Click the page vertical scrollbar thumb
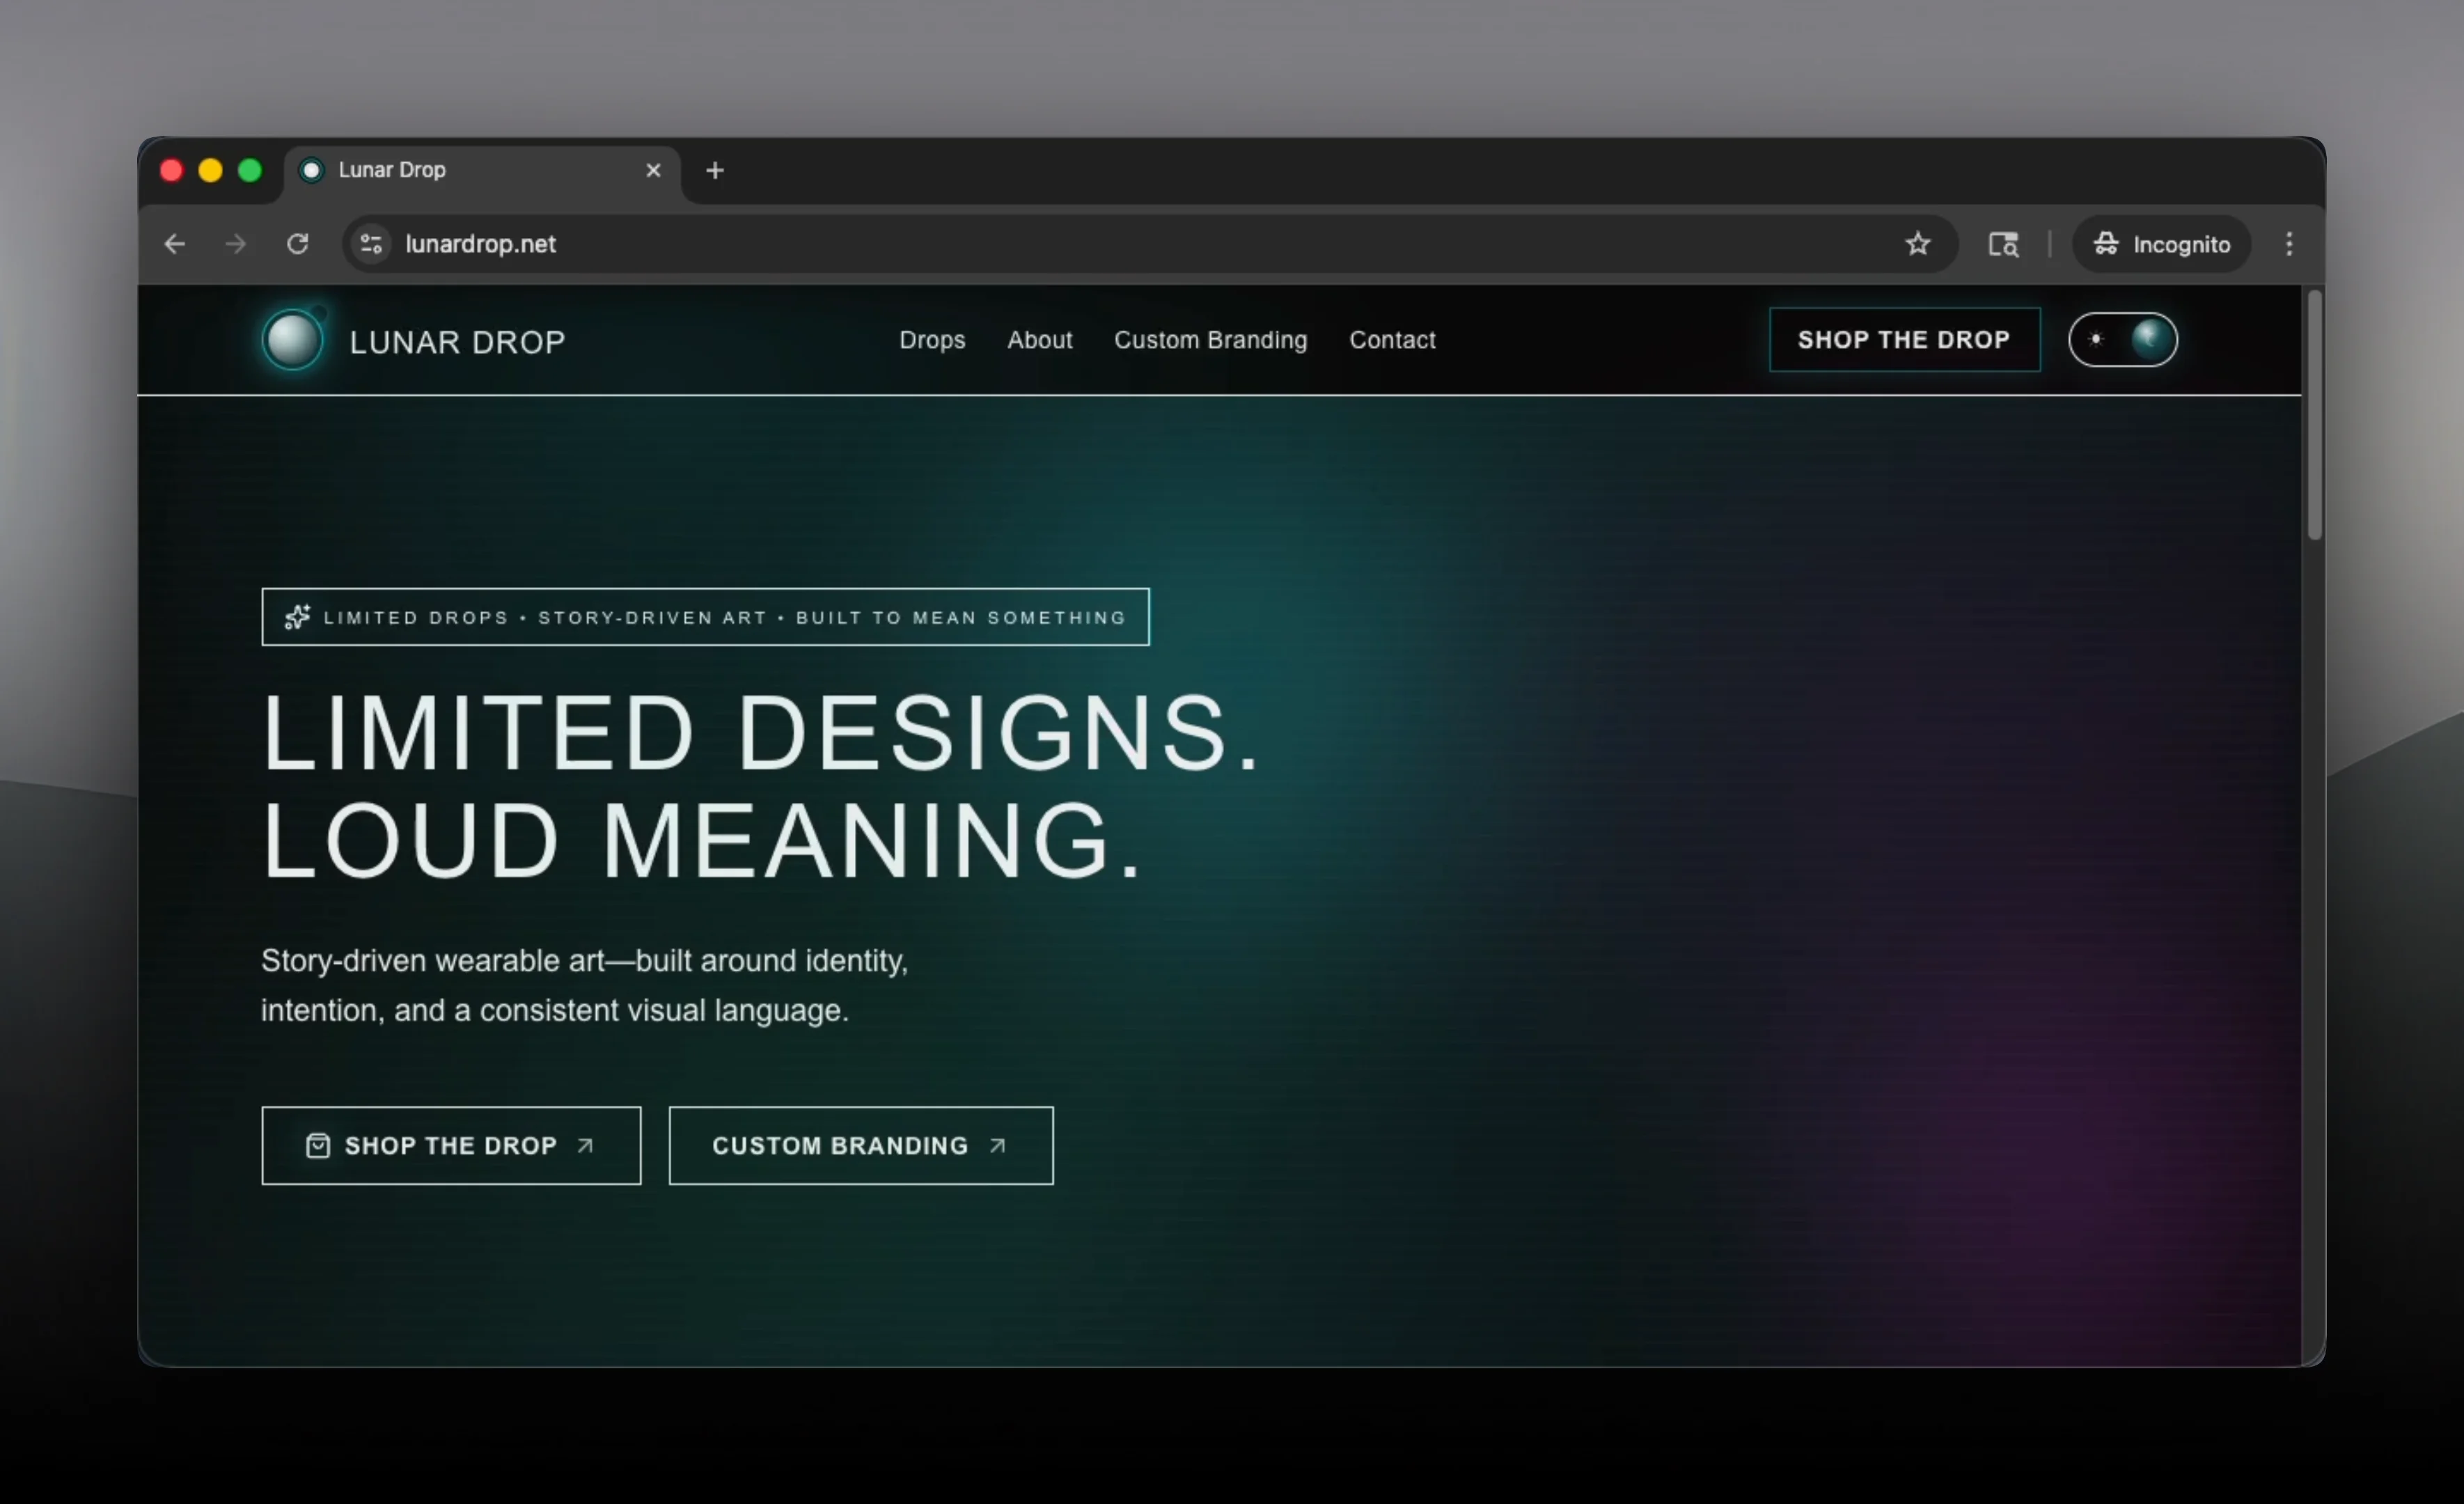This screenshot has width=2464, height=1504. [x=2314, y=415]
